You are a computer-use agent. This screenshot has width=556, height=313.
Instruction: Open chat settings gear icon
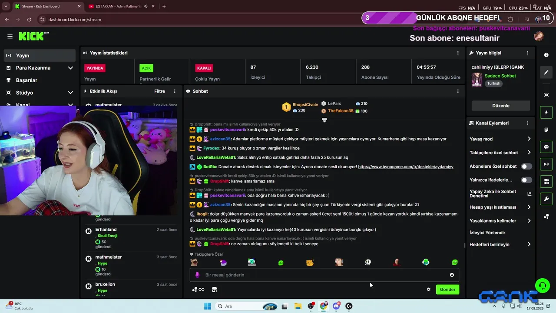tap(429, 290)
